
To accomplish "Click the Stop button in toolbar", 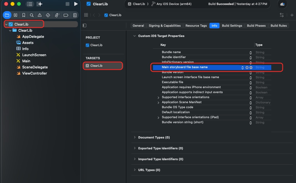I will 67,4.
